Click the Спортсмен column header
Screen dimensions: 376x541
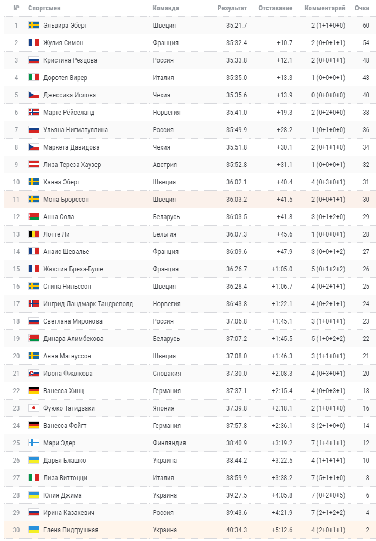coord(44,8)
